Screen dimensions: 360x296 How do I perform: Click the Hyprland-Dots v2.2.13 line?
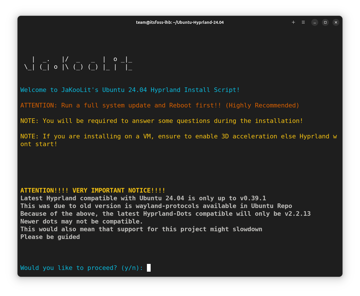(165, 213)
